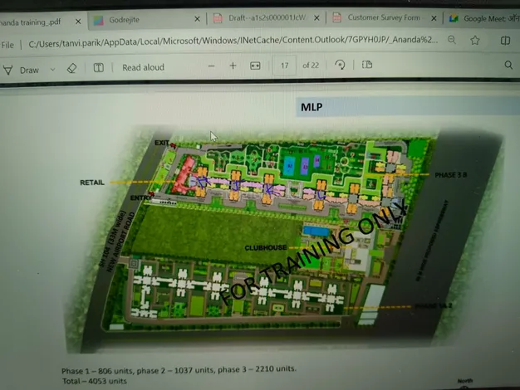Toggle the page view layout icon
520x390 pixels.
coord(366,65)
